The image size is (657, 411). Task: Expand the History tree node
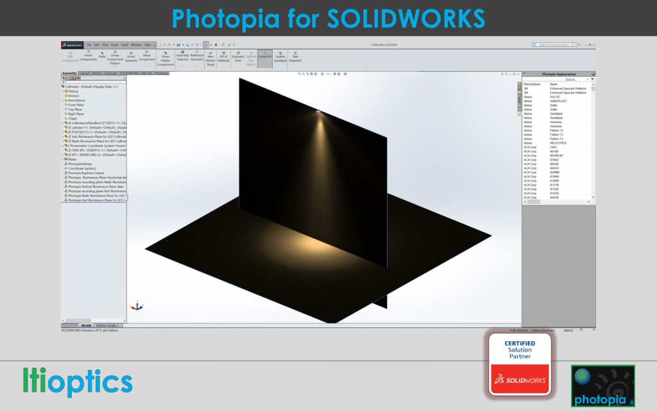63,91
